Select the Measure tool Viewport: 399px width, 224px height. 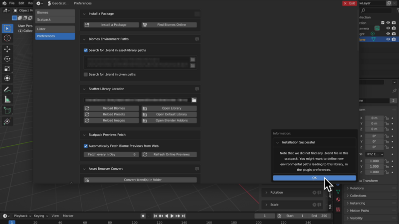tap(7, 100)
